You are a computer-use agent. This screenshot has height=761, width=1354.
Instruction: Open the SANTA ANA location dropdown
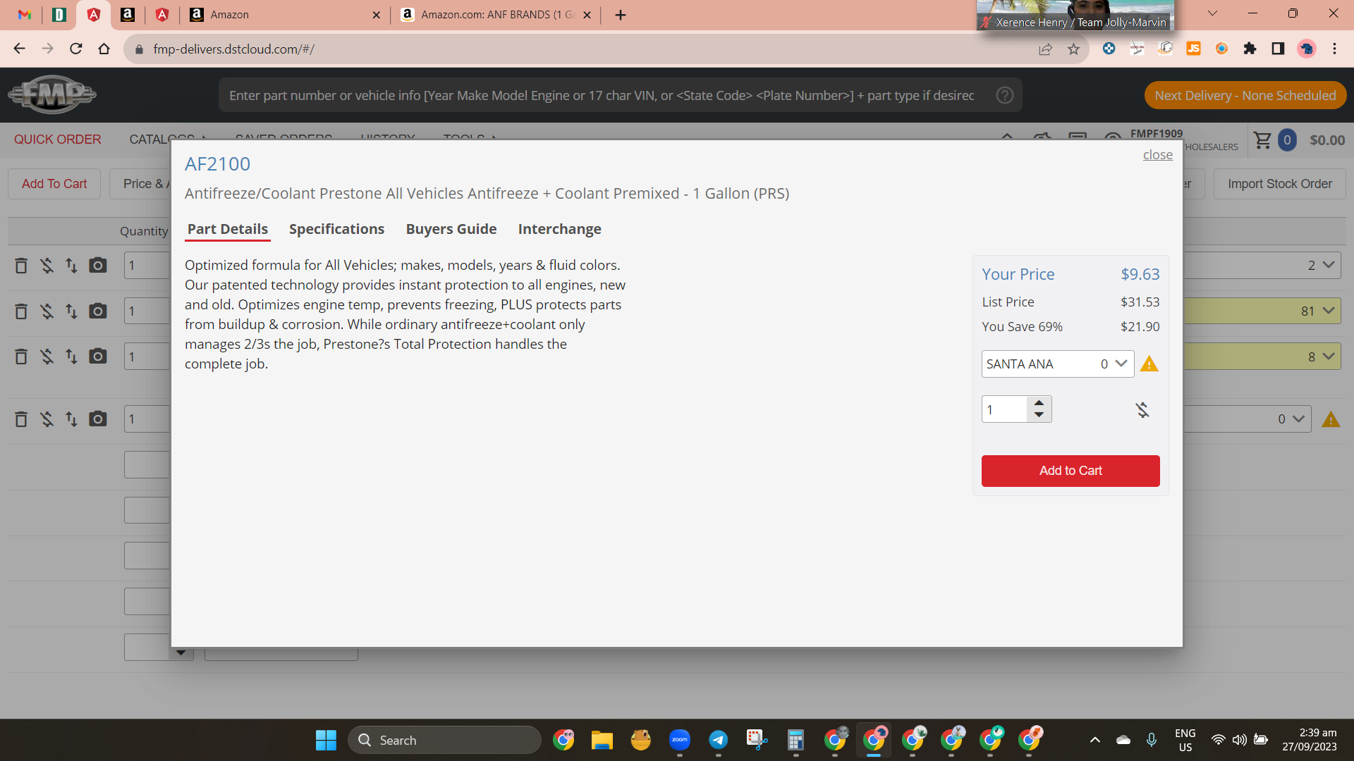(x=1057, y=364)
